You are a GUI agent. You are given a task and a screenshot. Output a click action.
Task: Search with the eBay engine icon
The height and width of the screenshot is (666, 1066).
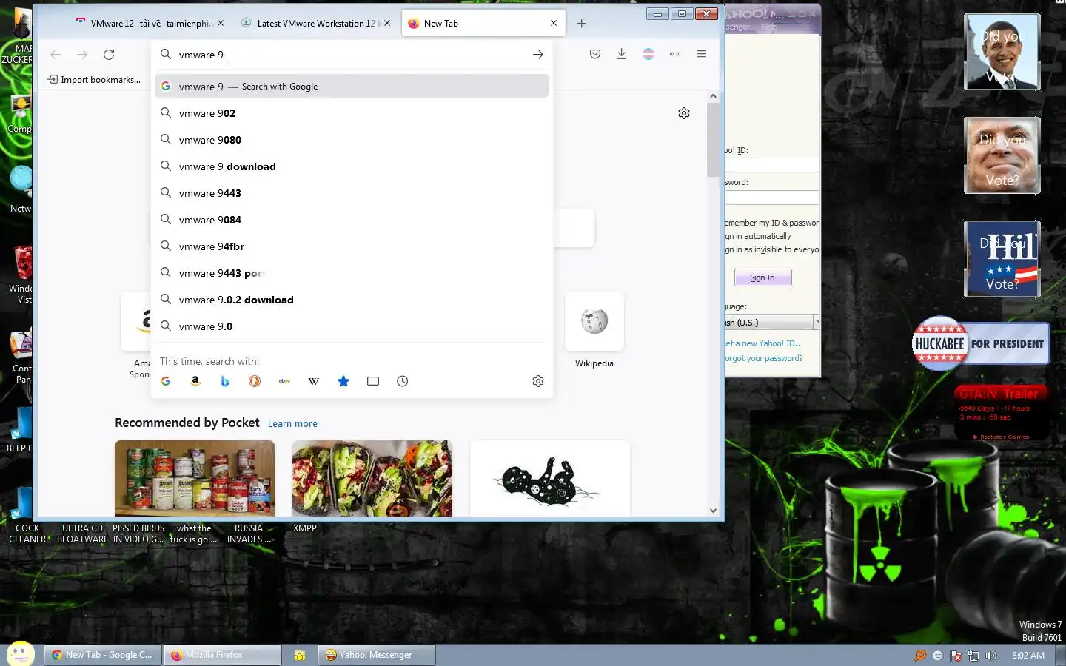[x=284, y=381]
